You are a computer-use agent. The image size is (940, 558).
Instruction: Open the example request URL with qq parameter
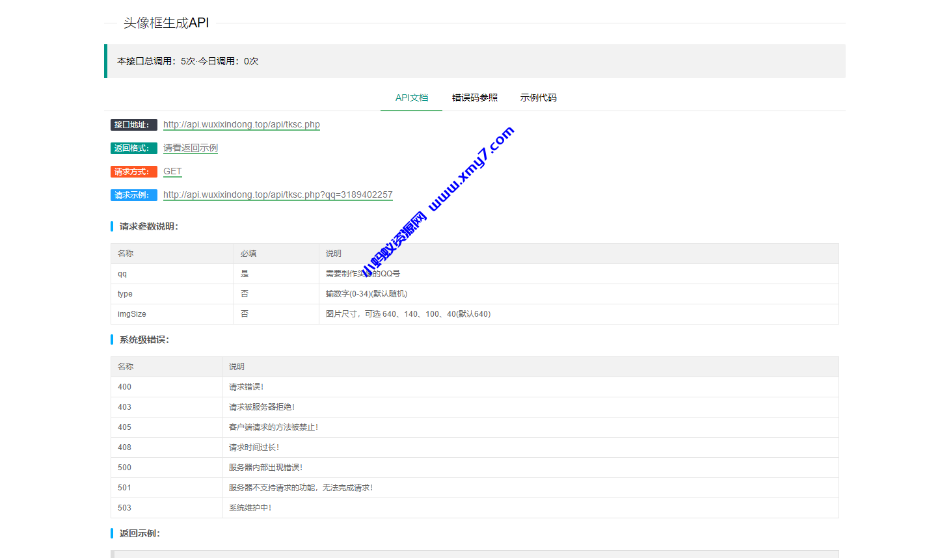pyautogui.click(x=278, y=194)
